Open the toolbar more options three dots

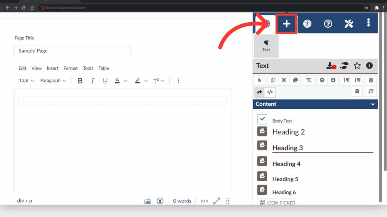pyautogui.click(x=178, y=81)
